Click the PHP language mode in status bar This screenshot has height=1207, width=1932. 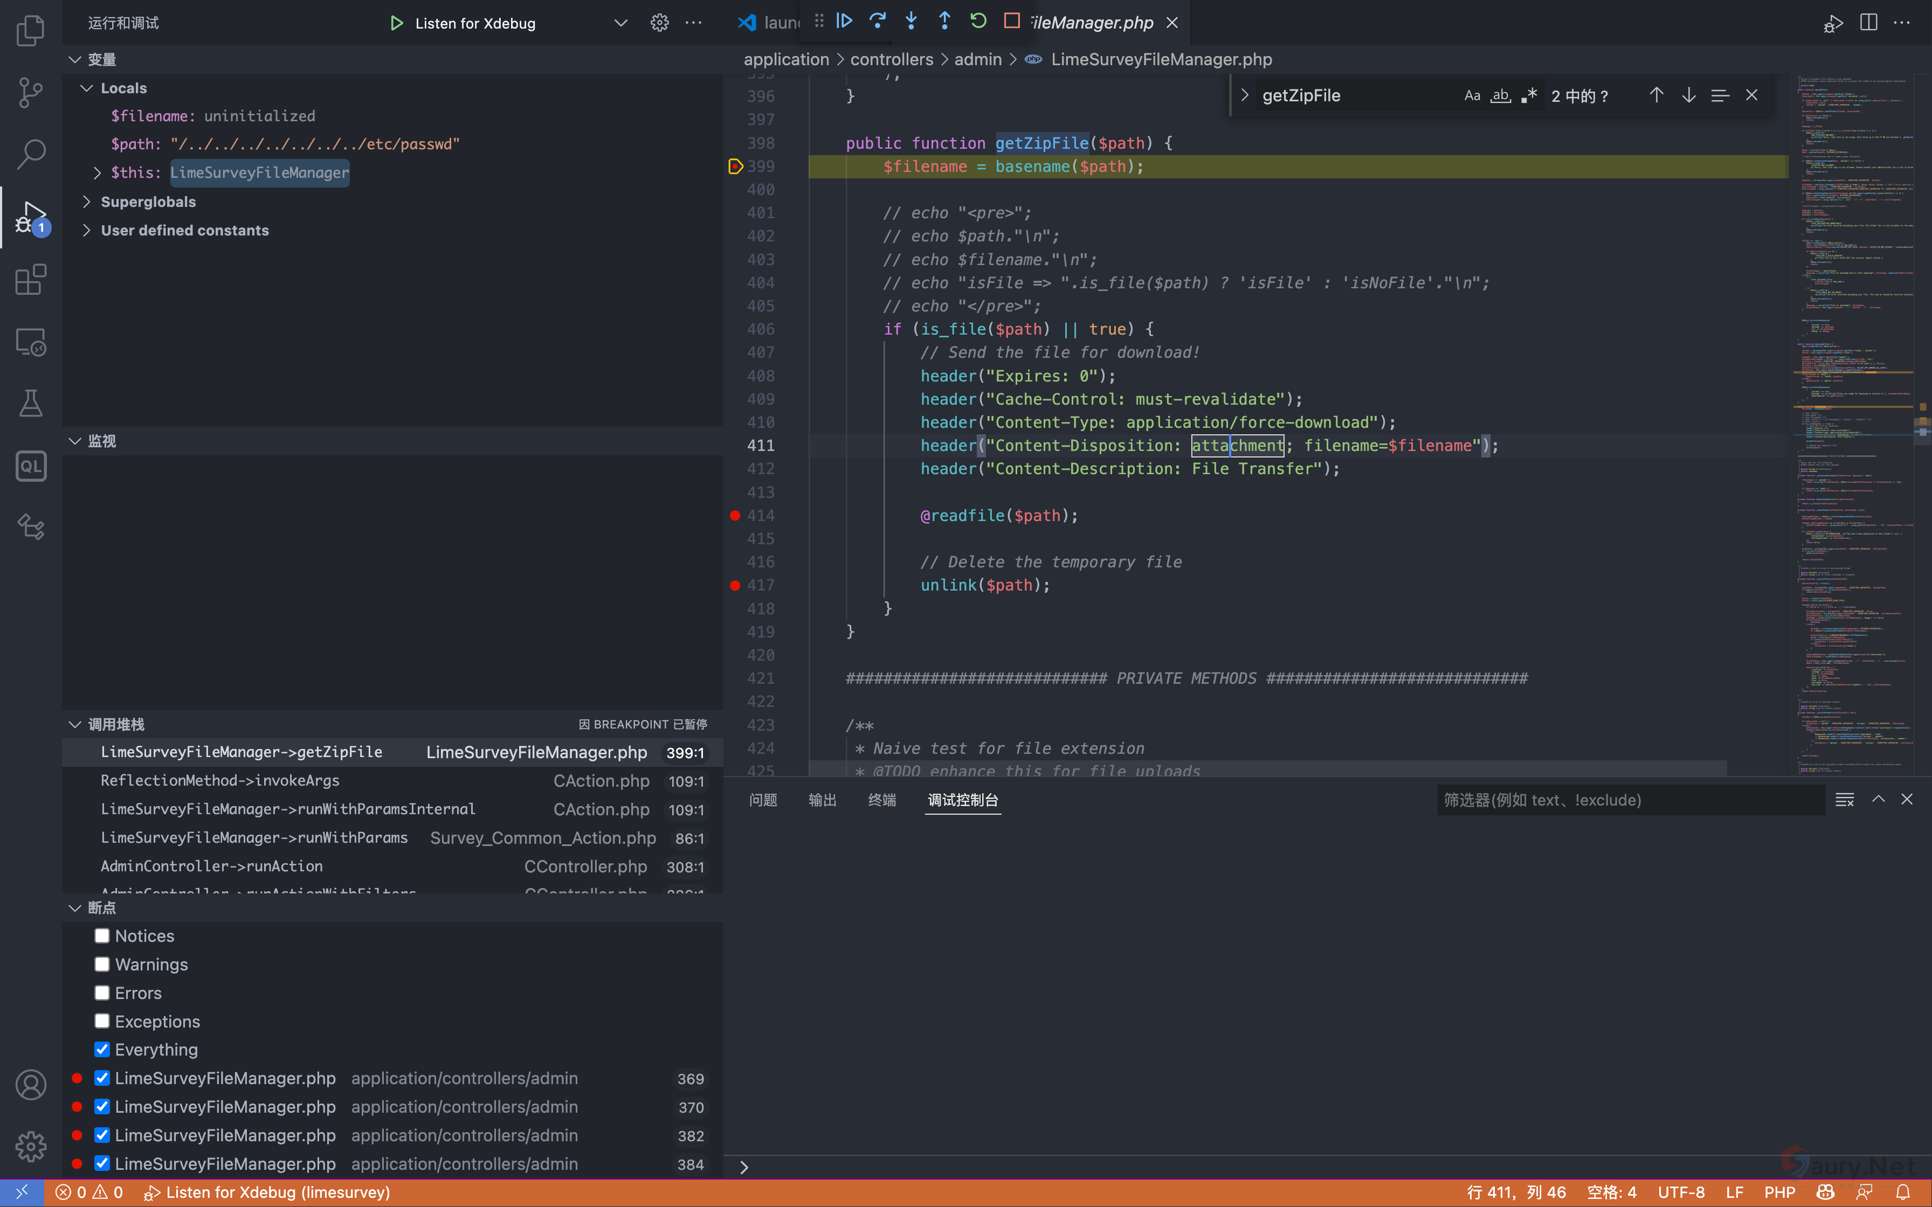[x=1779, y=1192]
